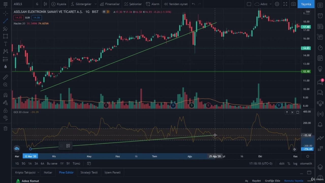Open the alerts clock panel icon
Image resolution: width=325 pixels, height=183 pixels.
320,16
